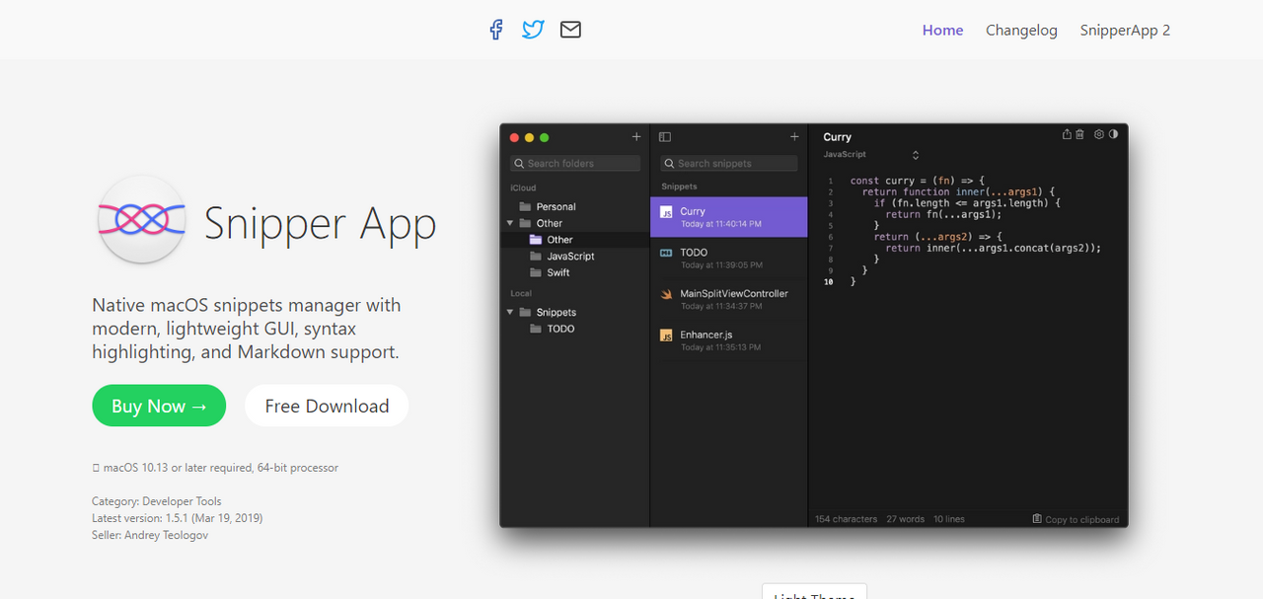Click the Snipper App logo
This screenshot has height=599, width=1263.
[x=142, y=219]
